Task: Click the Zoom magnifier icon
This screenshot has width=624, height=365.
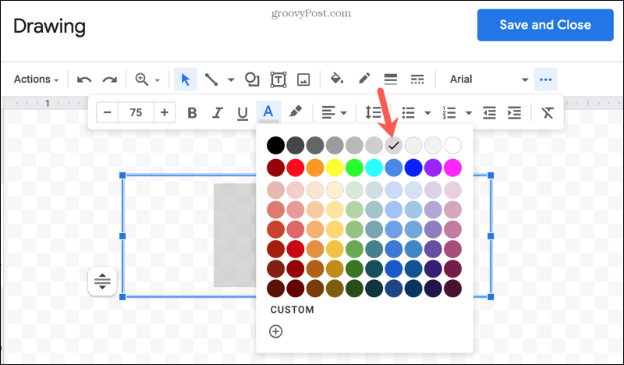Action: click(142, 80)
